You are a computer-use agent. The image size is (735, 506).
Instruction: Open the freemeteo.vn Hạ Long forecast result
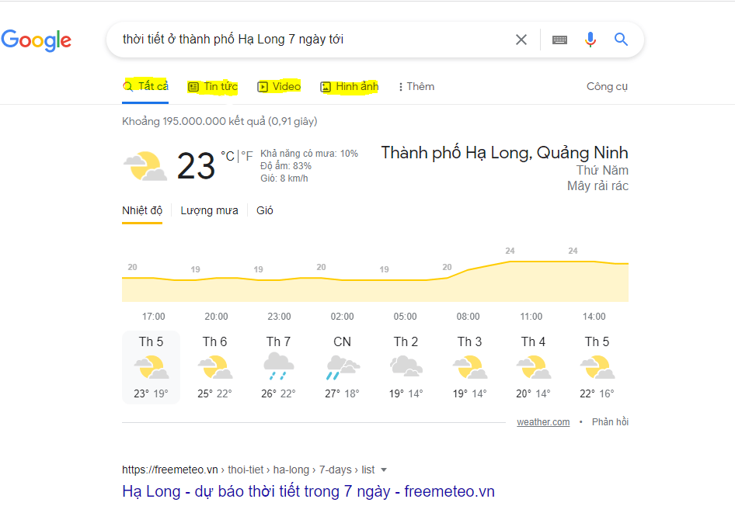pyautogui.click(x=308, y=491)
